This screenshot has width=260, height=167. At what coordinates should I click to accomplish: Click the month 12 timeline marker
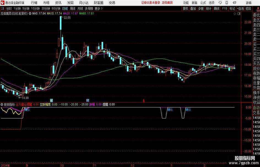coord(133,166)
